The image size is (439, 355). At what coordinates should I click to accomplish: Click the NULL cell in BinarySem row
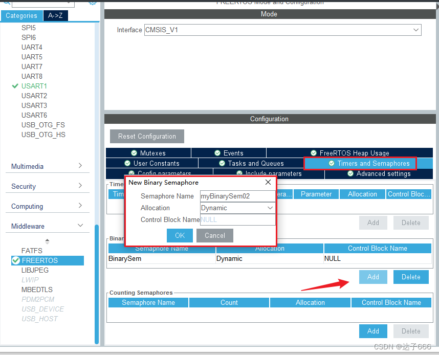[x=378, y=258]
